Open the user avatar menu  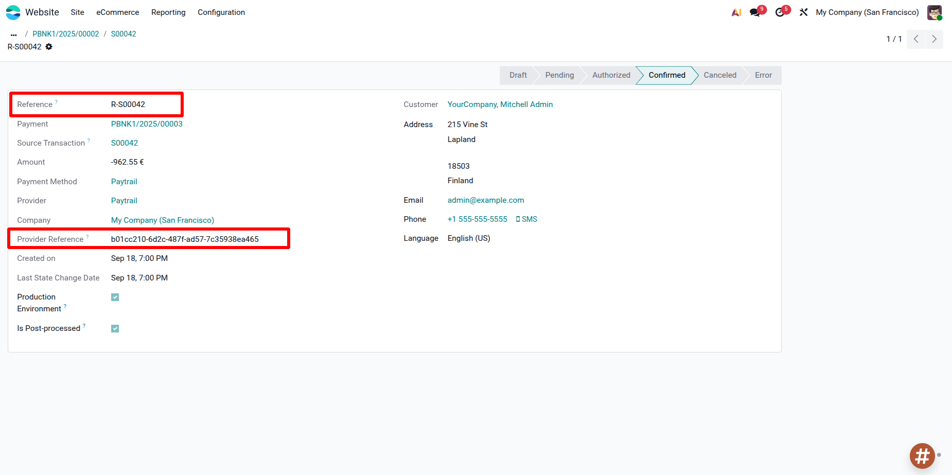[x=934, y=12]
